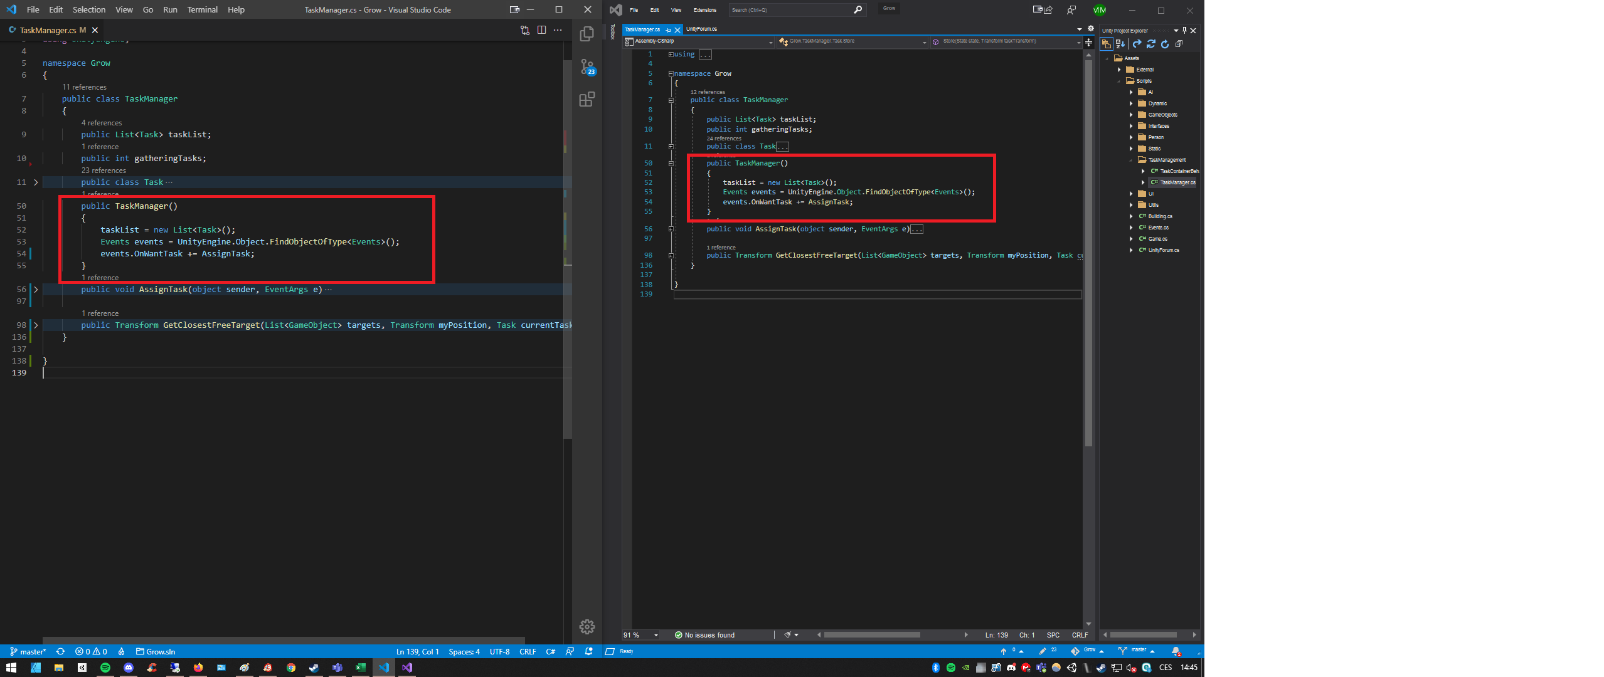Click the alphabetical sort icon in Unity Project Explorer
The image size is (1604, 677).
click(1120, 44)
